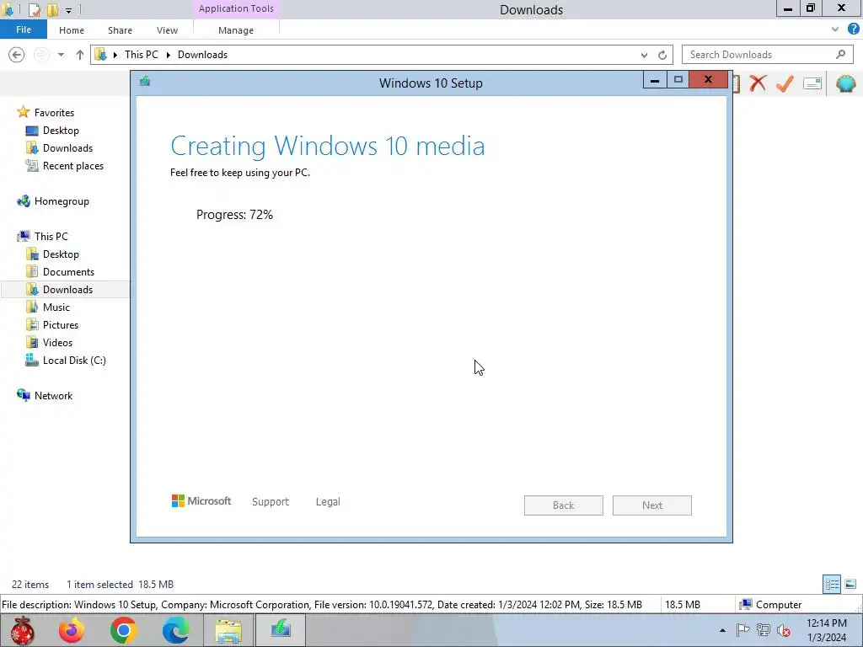Expand the address bar history dropdown
The width and height of the screenshot is (863, 647).
point(644,55)
